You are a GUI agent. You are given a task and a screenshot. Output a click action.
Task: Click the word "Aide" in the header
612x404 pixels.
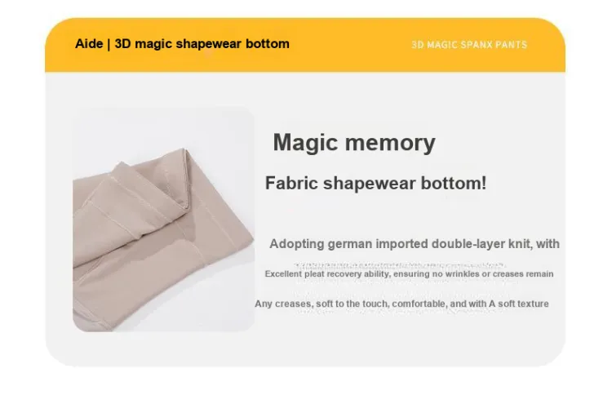pos(89,44)
